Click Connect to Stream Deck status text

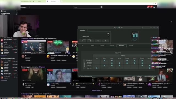[x=137, y=76]
